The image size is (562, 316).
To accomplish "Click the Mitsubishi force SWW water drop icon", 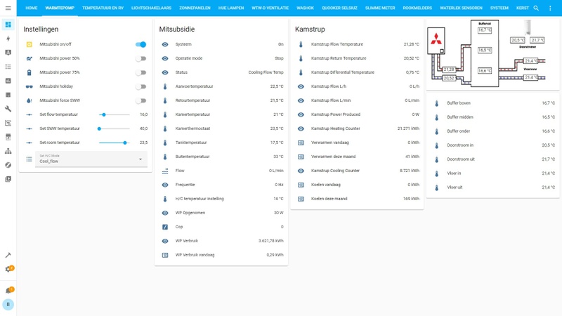I will click(30, 100).
